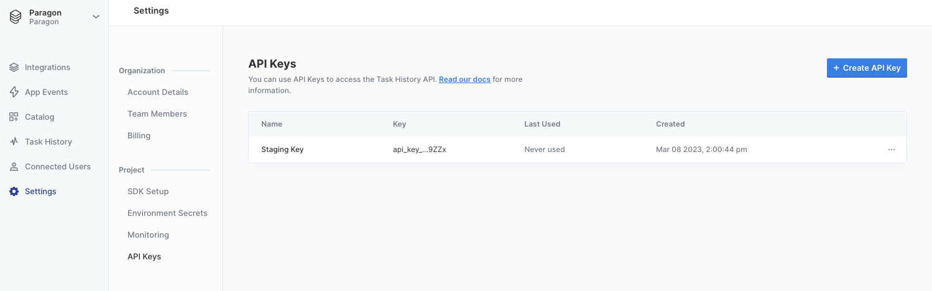Click the Integrations layers icon
932x291 pixels.
(x=14, y=67)
